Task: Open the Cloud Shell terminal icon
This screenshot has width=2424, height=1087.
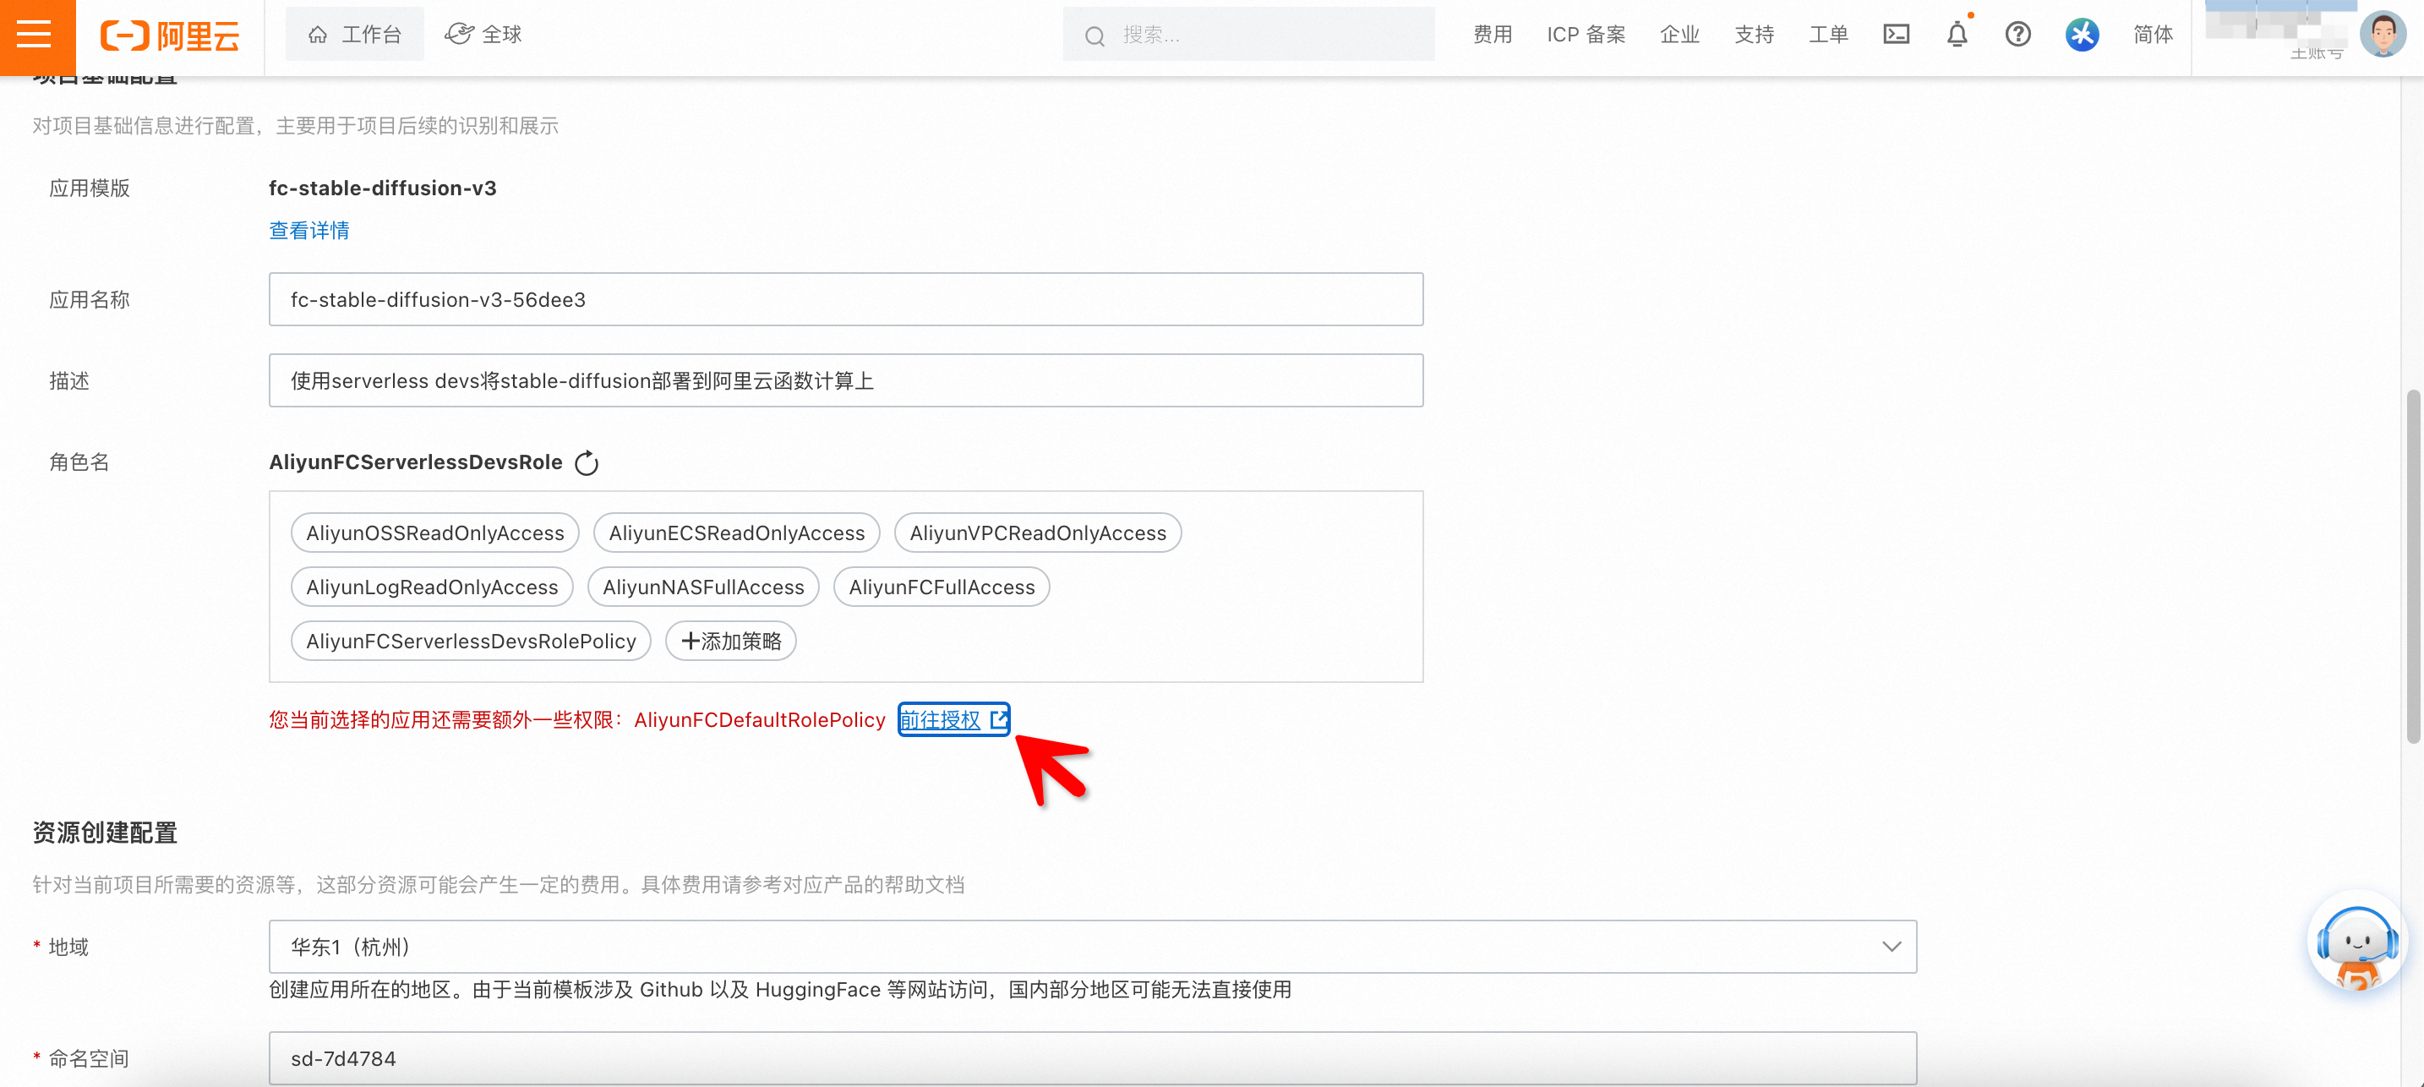Action: click(x=1895, y=35)
